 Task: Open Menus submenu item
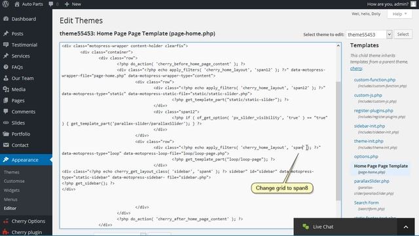(x=10, y=199)
